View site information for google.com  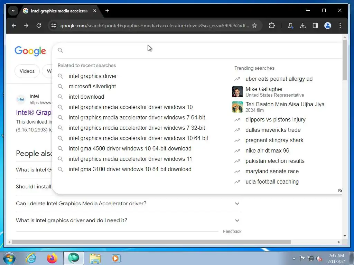click(54, 26)
